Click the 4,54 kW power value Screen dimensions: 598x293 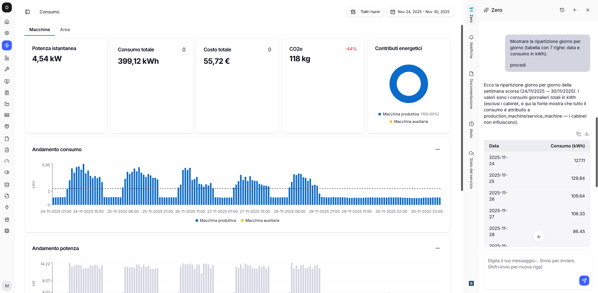point(47,59)
